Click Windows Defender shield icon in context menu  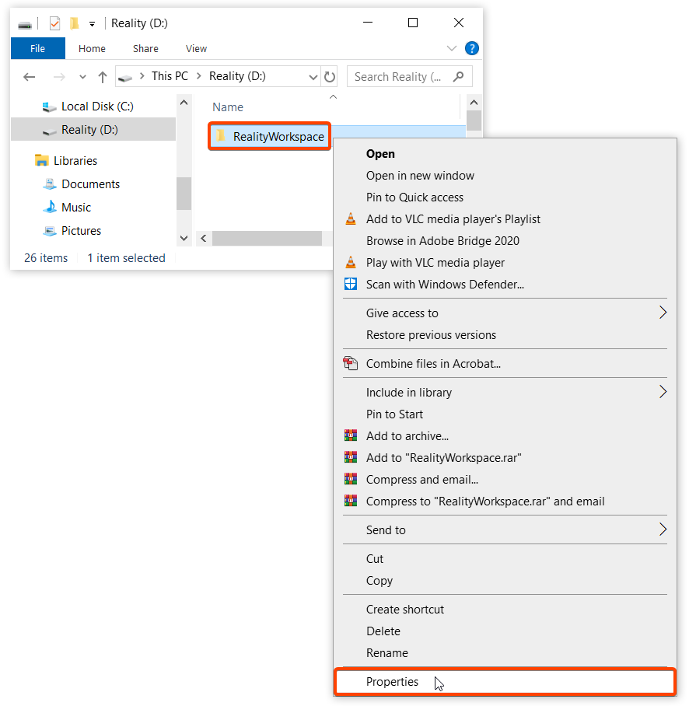pyautogui.click(x=351, y=285)
